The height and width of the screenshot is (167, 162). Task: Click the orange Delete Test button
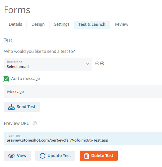pos(99,156)
